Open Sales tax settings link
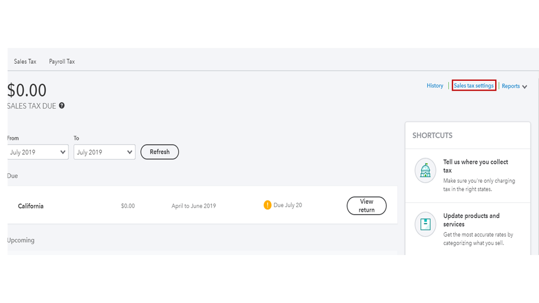Screen dimensions: 539x303 pos(474,86)
